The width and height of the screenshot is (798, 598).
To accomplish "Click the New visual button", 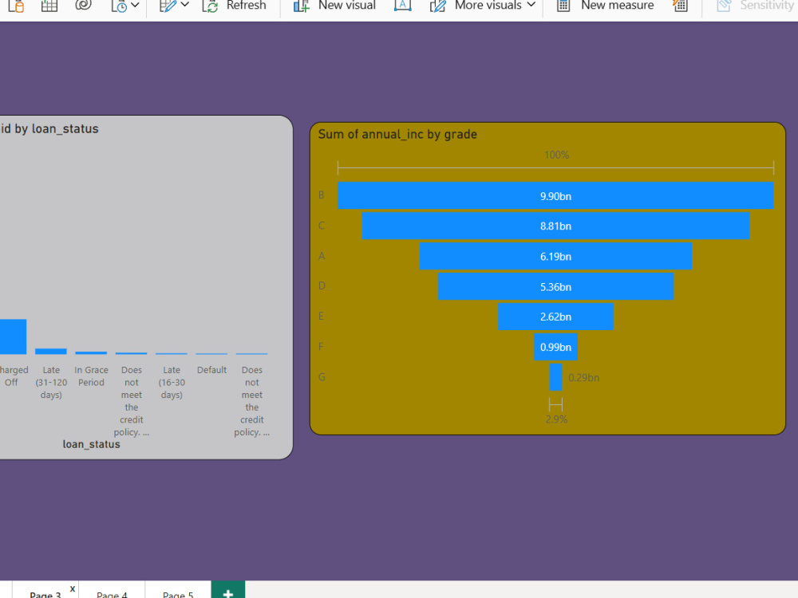I will 334,6.
